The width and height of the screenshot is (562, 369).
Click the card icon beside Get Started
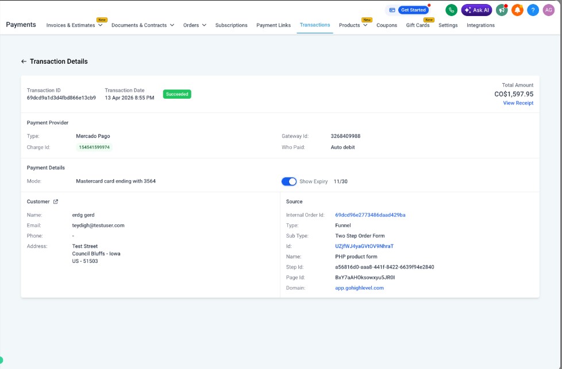point(392,10)
